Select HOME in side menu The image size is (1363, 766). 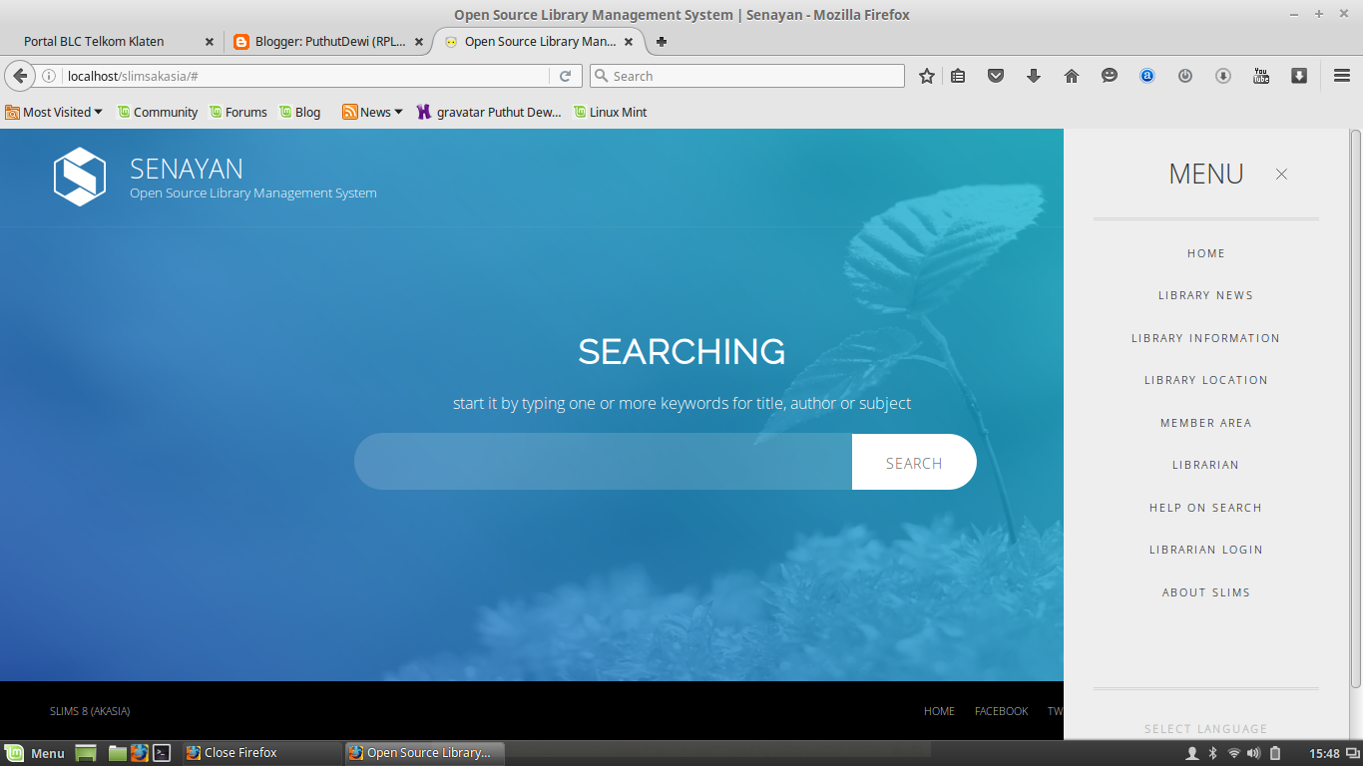coord(1205,253)
